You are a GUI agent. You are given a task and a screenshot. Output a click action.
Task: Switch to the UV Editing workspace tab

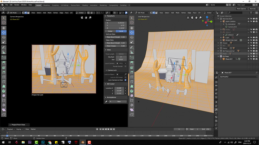64,5
